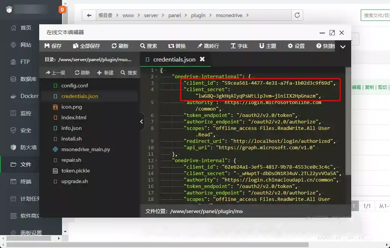Click the 全部保存 save-all button
The width and height of the screenshot is (390, 248).
[87, 46]
